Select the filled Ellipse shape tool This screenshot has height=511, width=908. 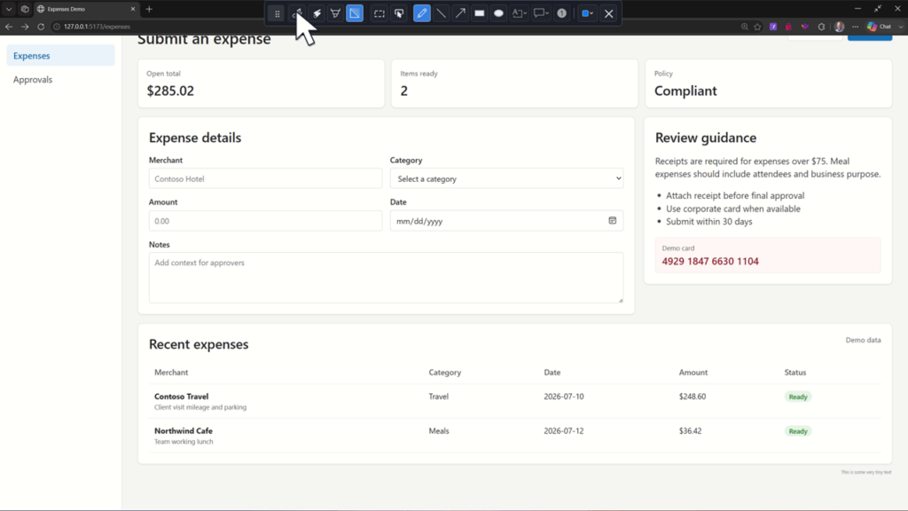click(498, 13)
